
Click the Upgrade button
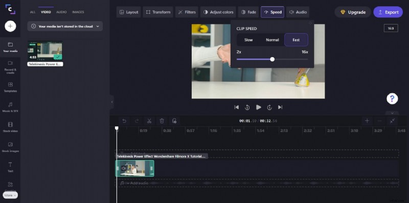(x=353, y=12)
